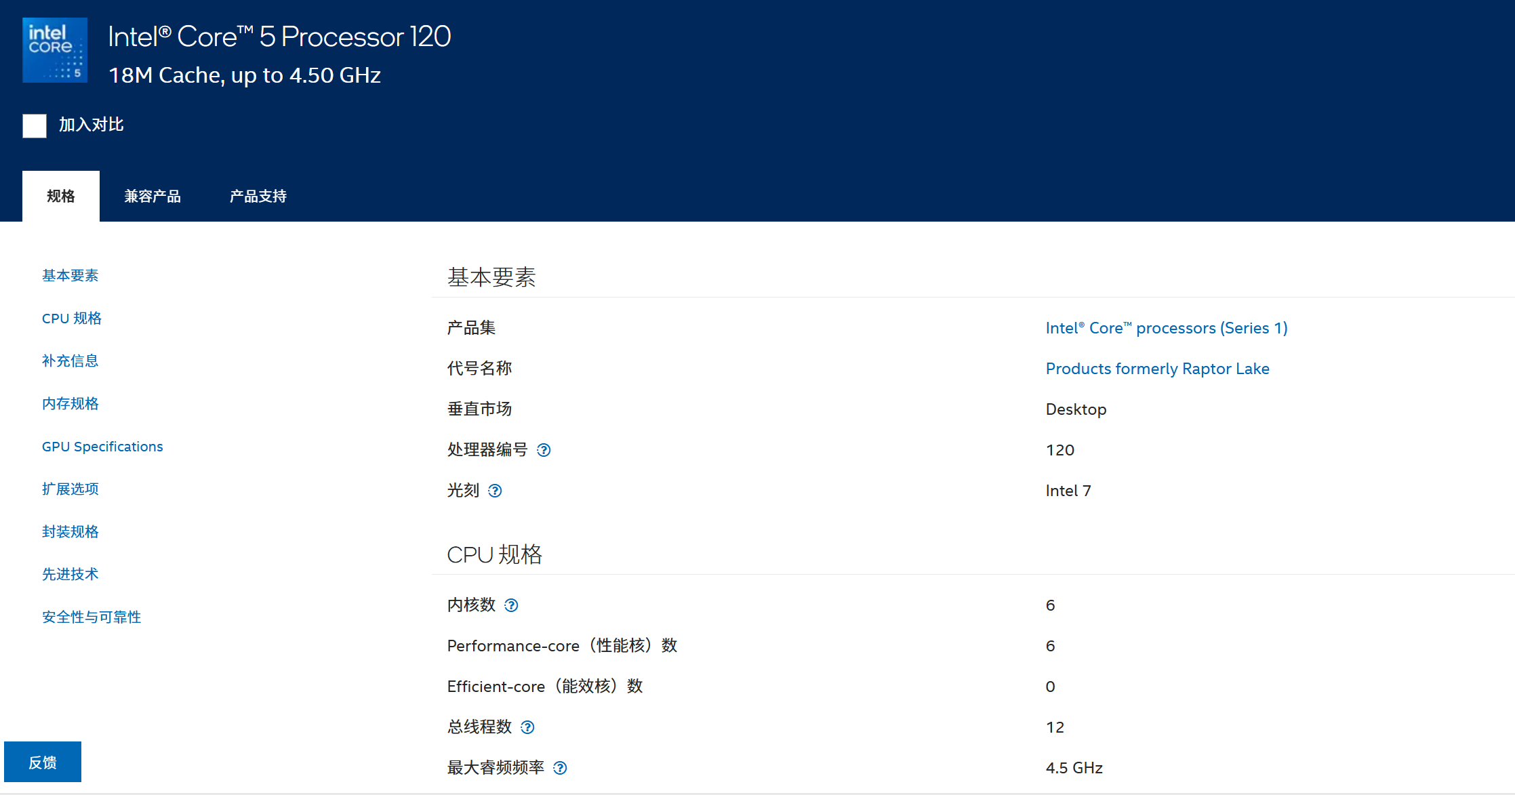Image resolution: width=1515 pixels, height=795 pixels.
Task: Click the 18M Cache, up to 4.50 GHz subtitle
Action: 245,75
